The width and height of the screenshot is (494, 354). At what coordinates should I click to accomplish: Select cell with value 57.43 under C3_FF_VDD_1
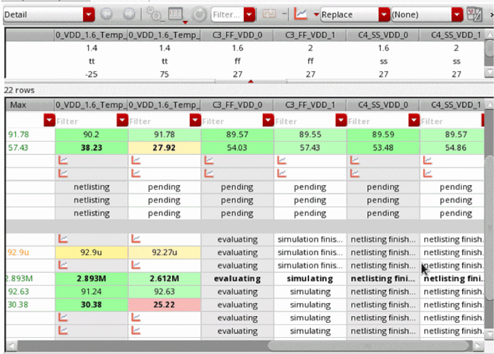click(x=310, y=148)
